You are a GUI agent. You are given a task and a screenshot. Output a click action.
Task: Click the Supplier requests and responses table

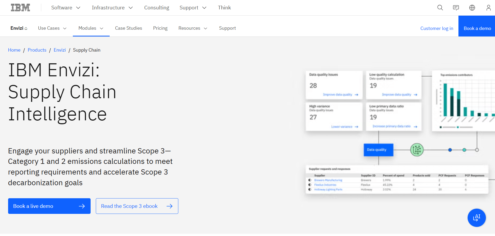(397, 179)
